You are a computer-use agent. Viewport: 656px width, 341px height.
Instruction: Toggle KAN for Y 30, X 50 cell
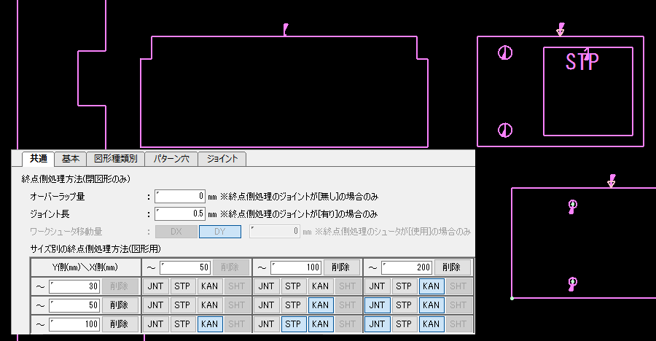210,286
